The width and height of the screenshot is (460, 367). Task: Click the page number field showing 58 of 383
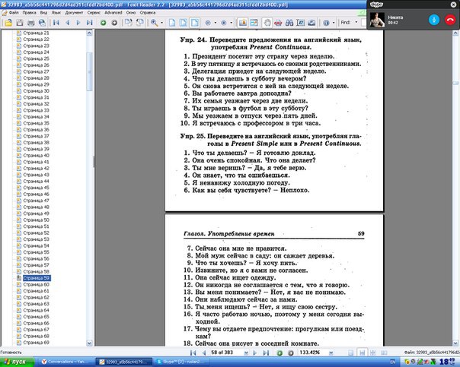click(x=226, y=353)
